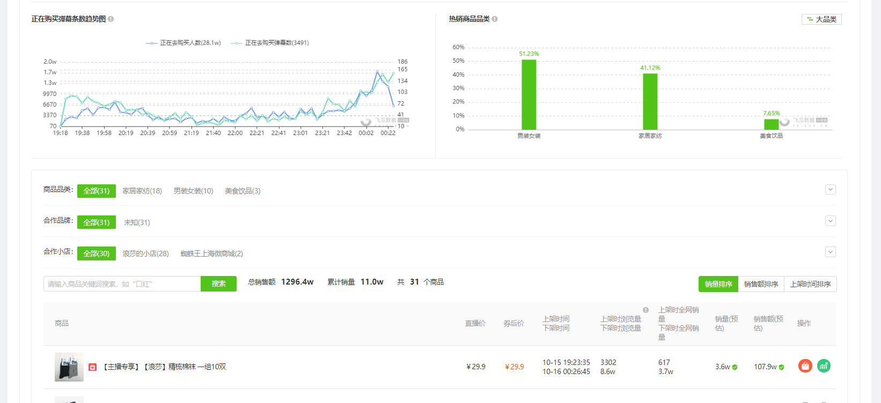Filter by 男装女装(10) category
The image size is (881, 403).
click(x=193, y=191)
